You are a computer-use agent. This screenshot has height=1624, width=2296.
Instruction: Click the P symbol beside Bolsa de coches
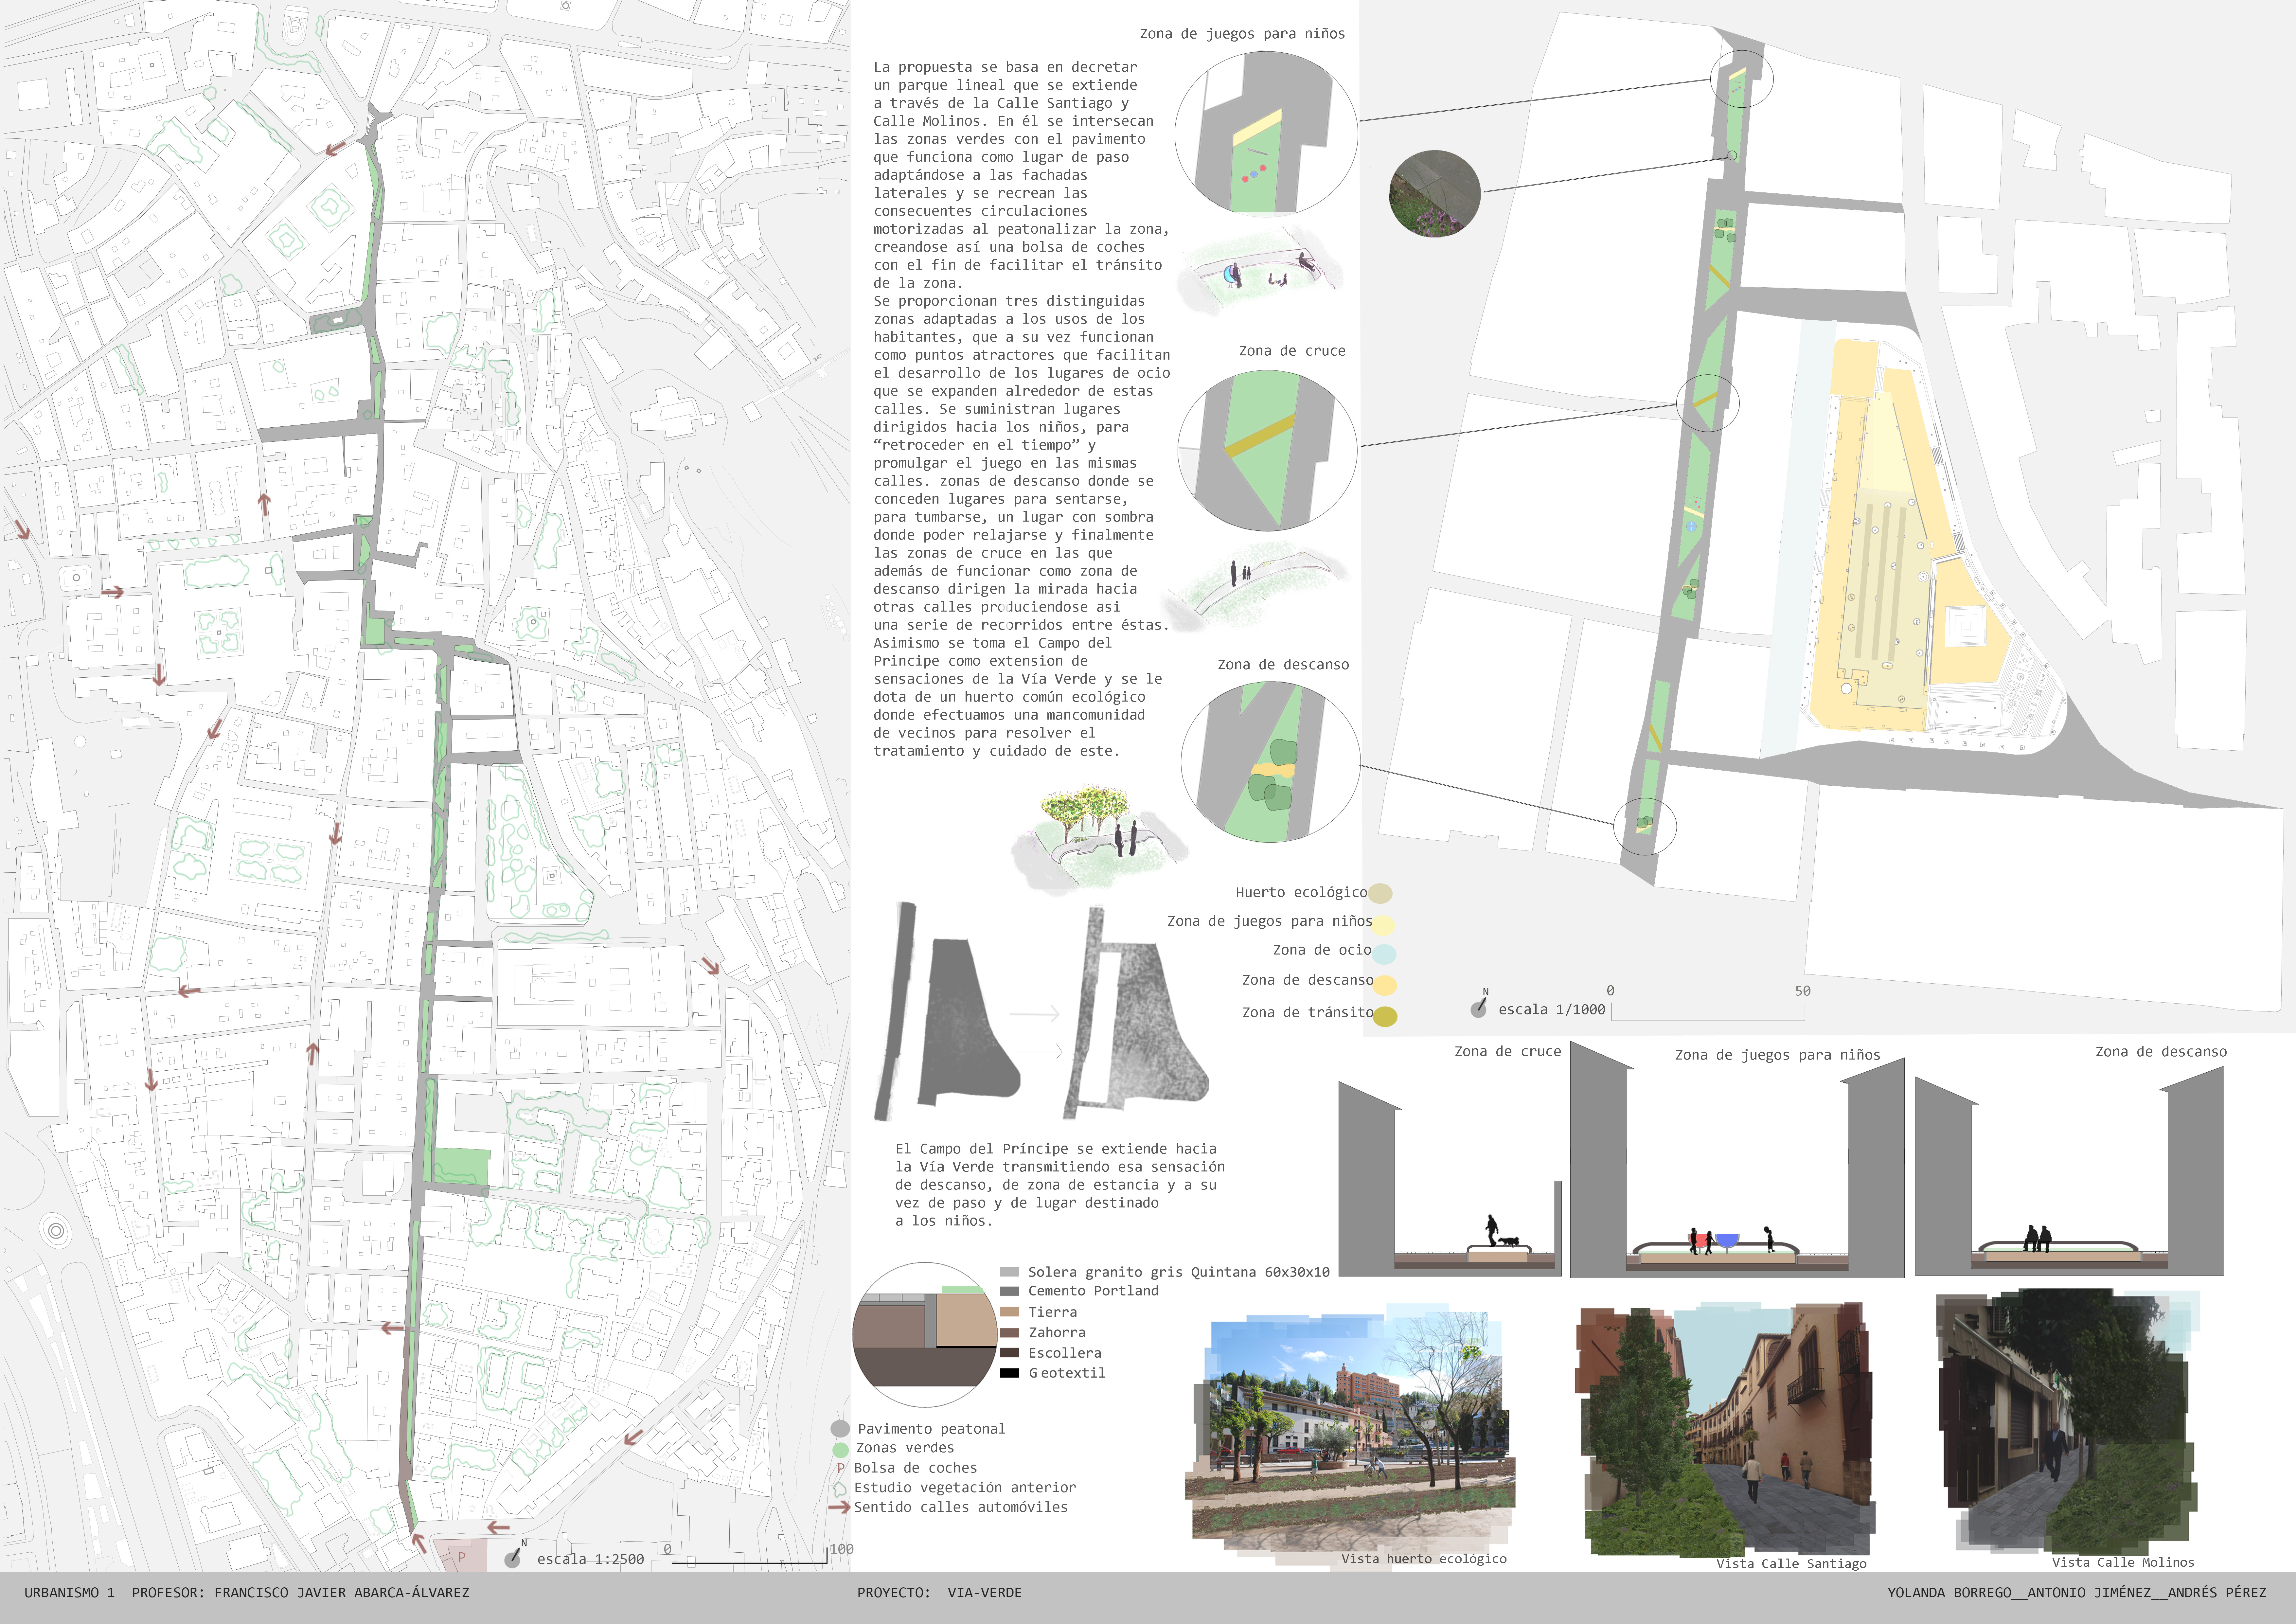[x=841, y=1468]
